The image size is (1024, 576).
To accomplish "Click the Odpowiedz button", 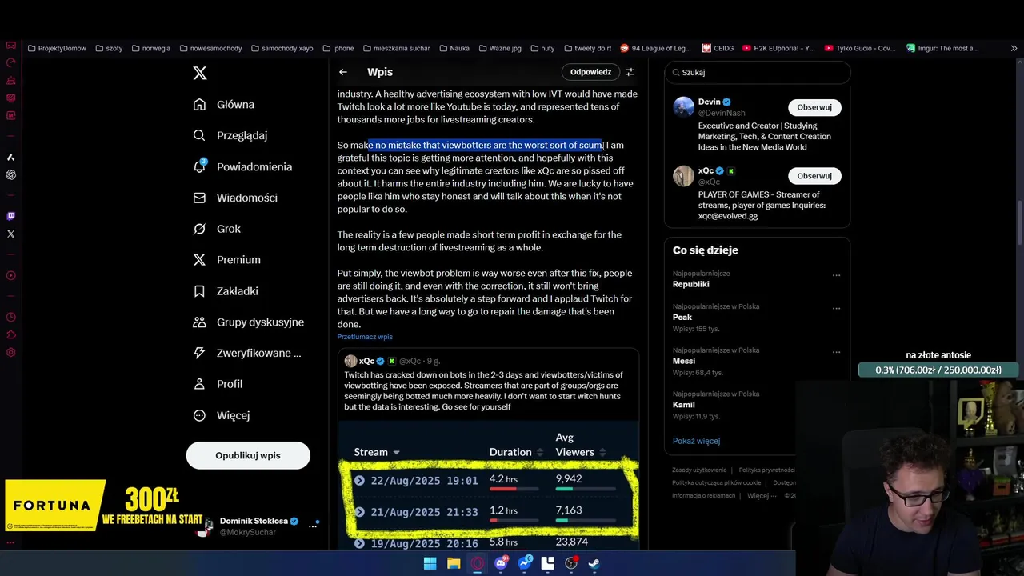I will pyautogui.click(x=590, y=72).
